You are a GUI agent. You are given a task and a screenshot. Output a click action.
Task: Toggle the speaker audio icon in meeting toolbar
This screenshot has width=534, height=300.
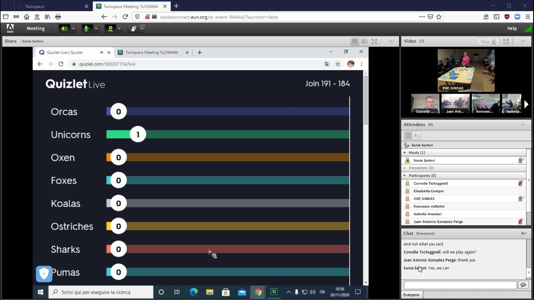pyautogui.click(x=64, y=28)
